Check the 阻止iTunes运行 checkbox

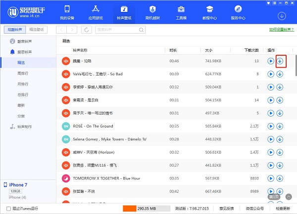pyautogui.click(x=6, y=208)
